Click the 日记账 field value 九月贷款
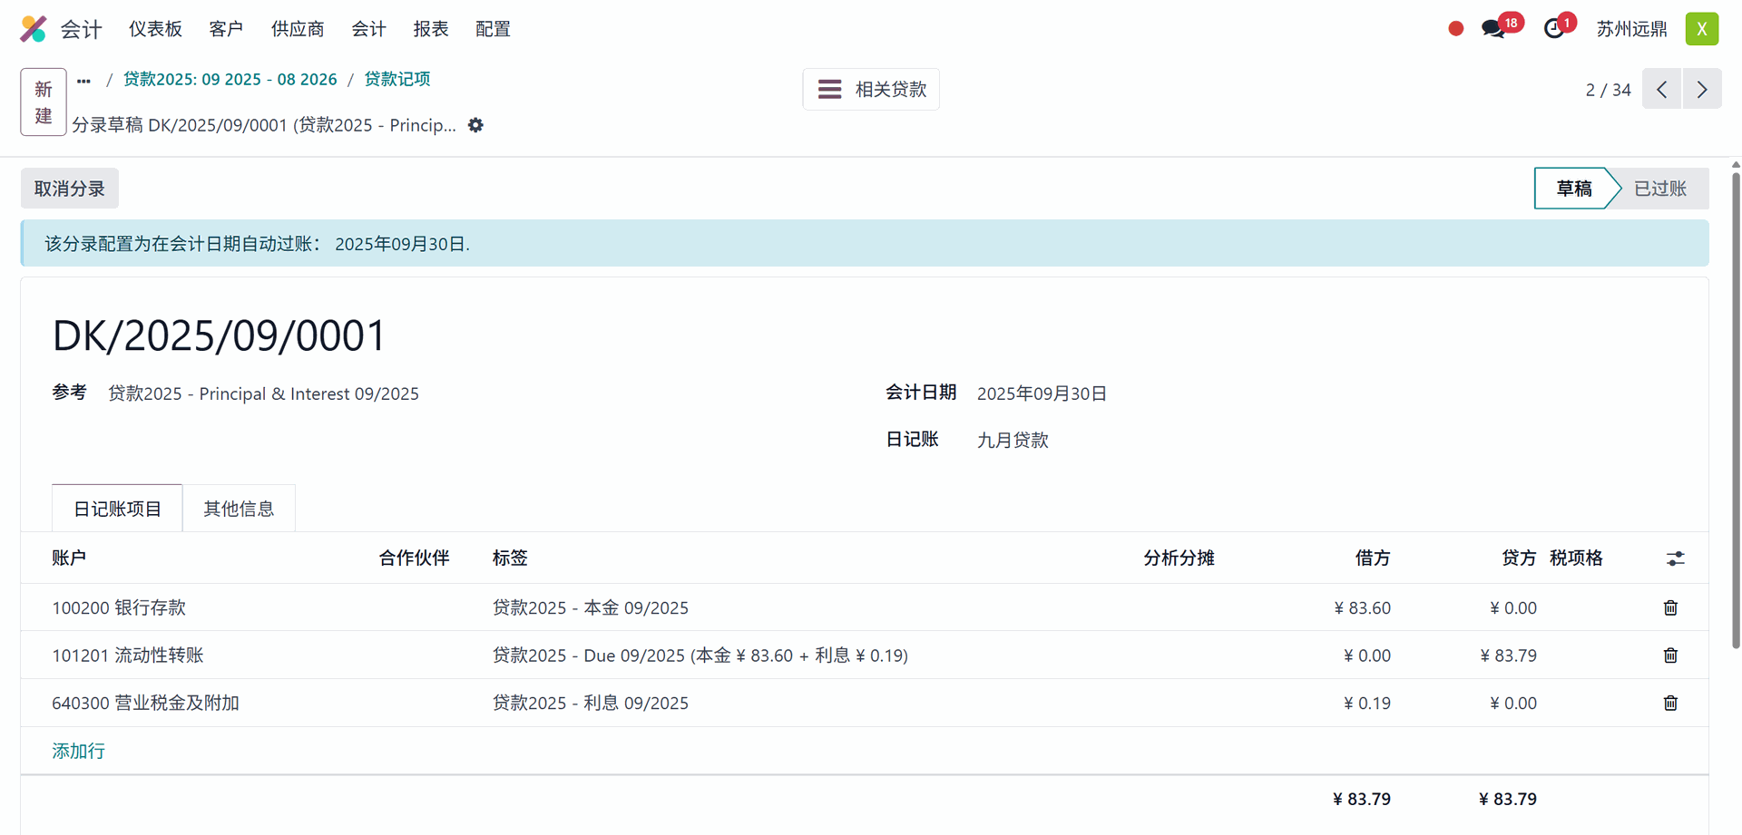This screenshot has height=835, width=1742. (1013, 441)
